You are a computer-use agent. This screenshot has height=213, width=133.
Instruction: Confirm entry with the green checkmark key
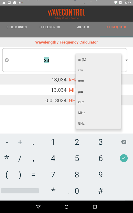tap(124, 158)
